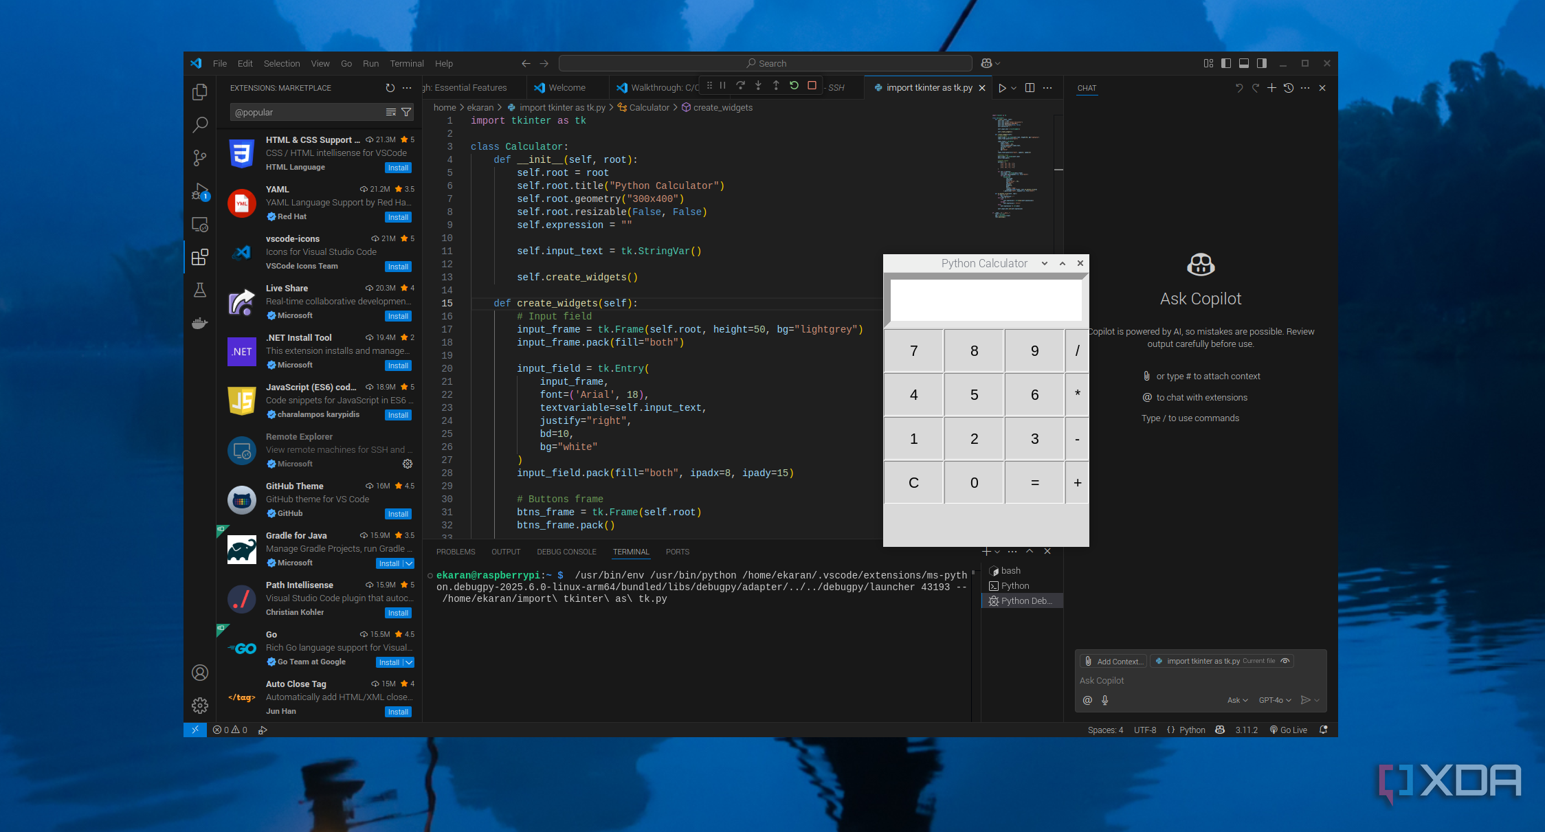Click the Add Context button in chat

(x=1113, y=661)
